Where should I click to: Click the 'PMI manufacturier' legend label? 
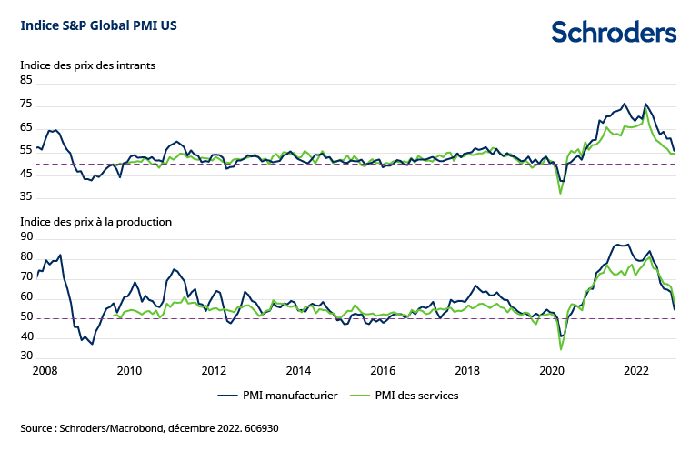point(290,396)
